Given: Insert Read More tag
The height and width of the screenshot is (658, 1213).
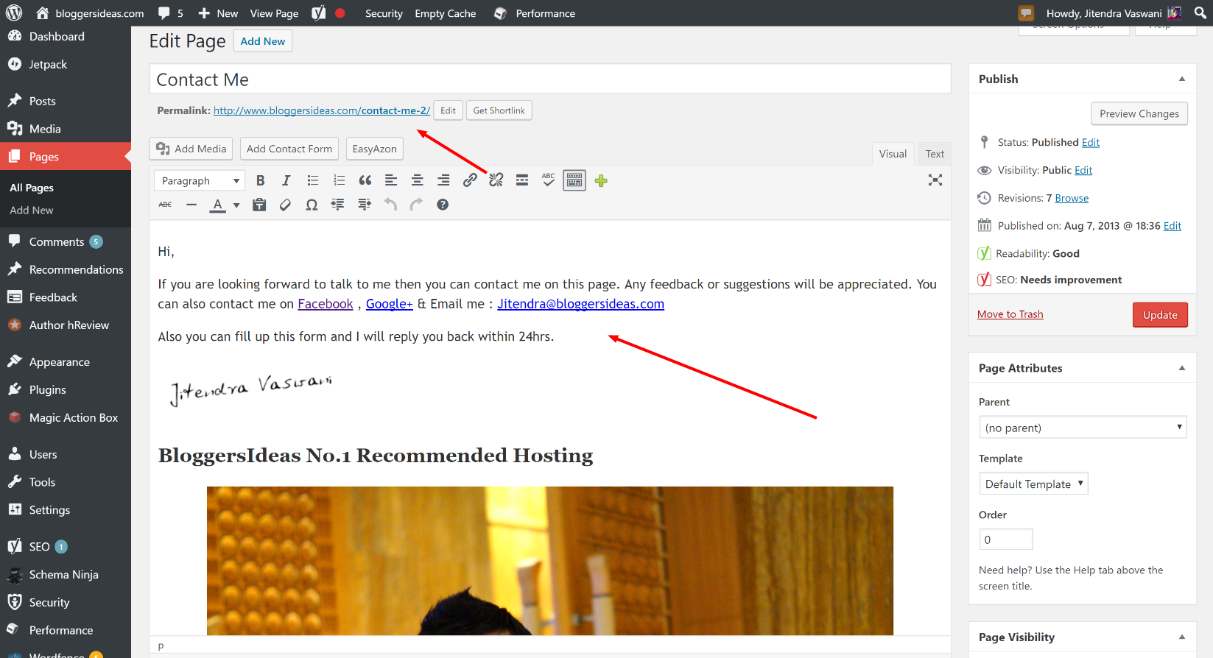Looking at the screenshot, I should point(522,180).
